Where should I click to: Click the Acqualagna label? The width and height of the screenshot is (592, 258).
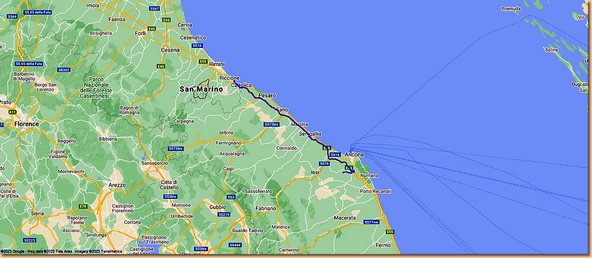point(233,153)
